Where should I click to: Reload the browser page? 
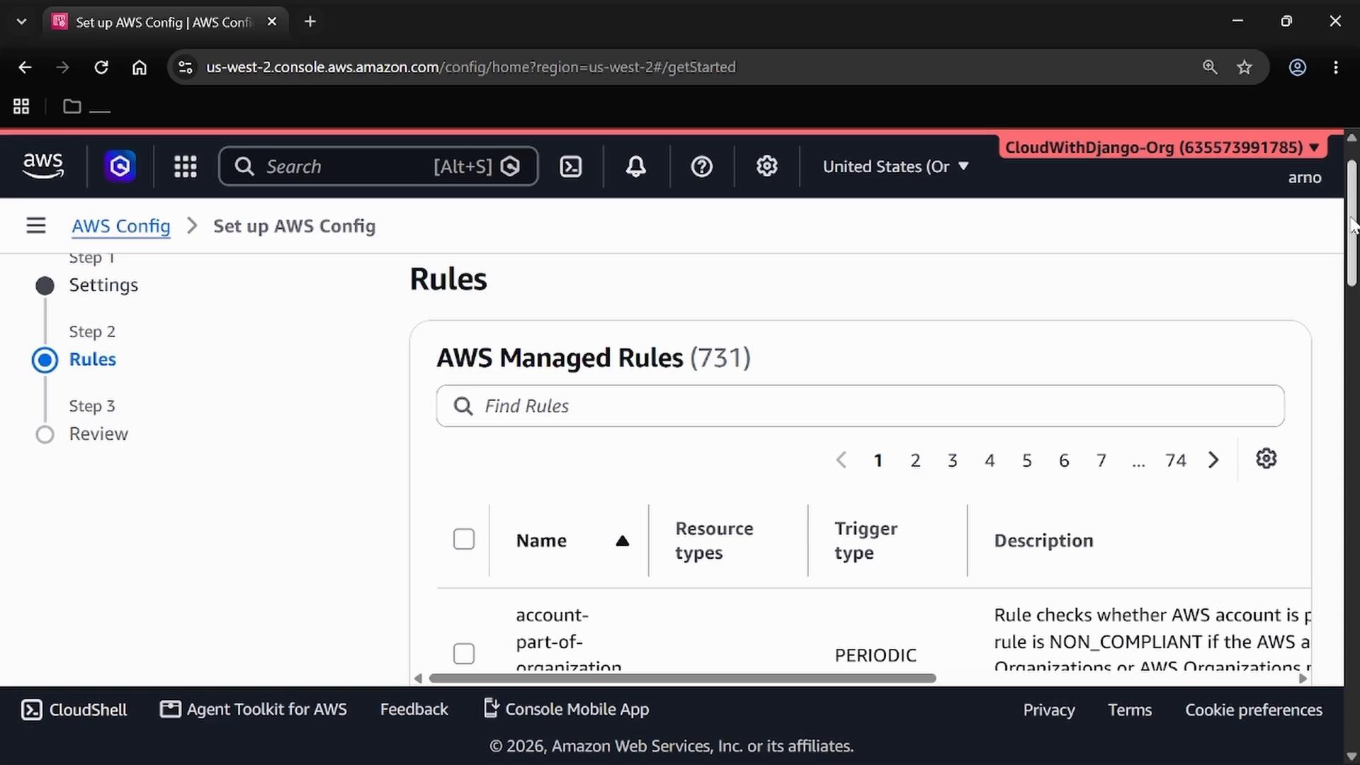click(101, 67)
